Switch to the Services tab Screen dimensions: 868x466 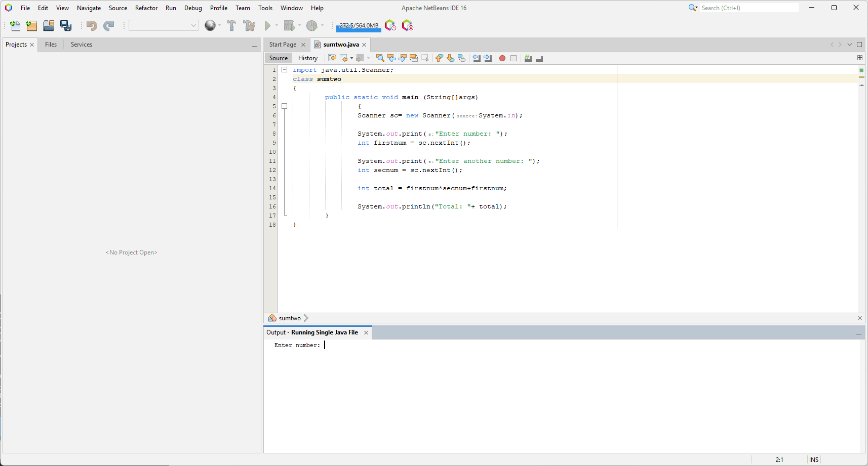(x=82, y=45)
